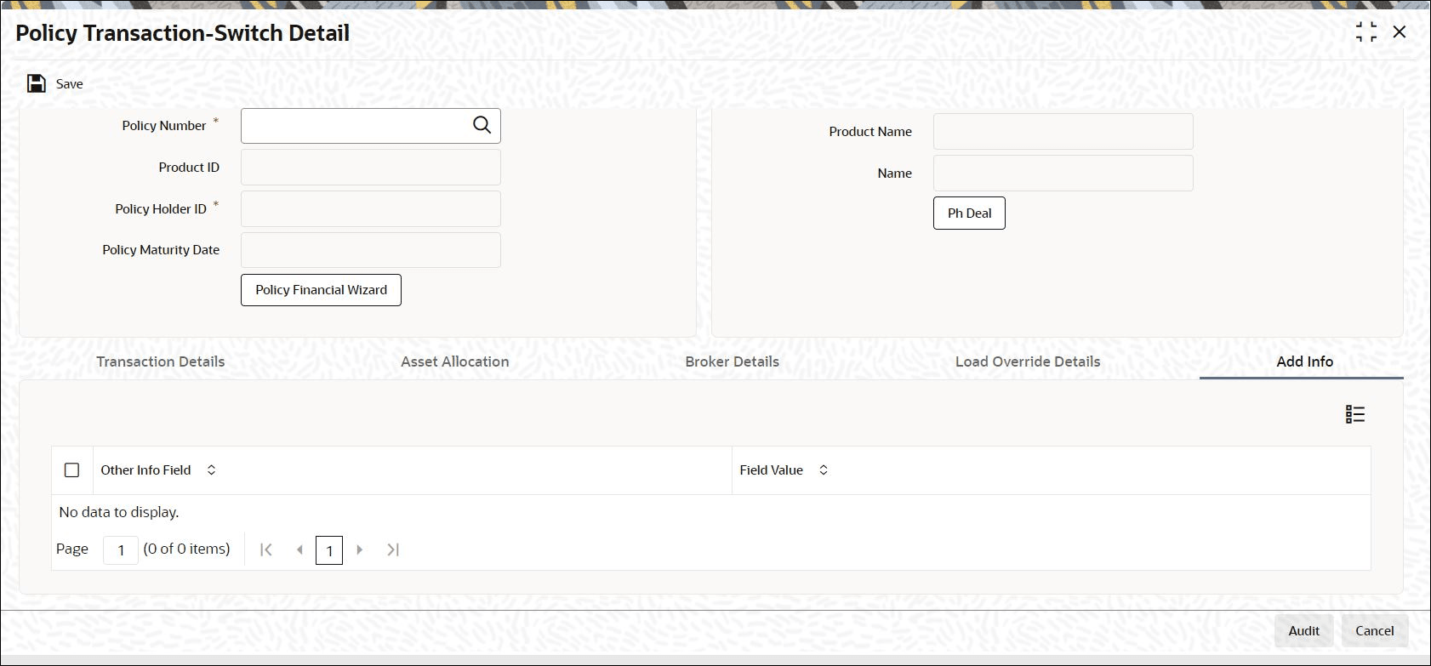Viewport: 1431px width, 666px height.
Task: Maximize the Switch Detail window
Action: tap(1366, 32)
